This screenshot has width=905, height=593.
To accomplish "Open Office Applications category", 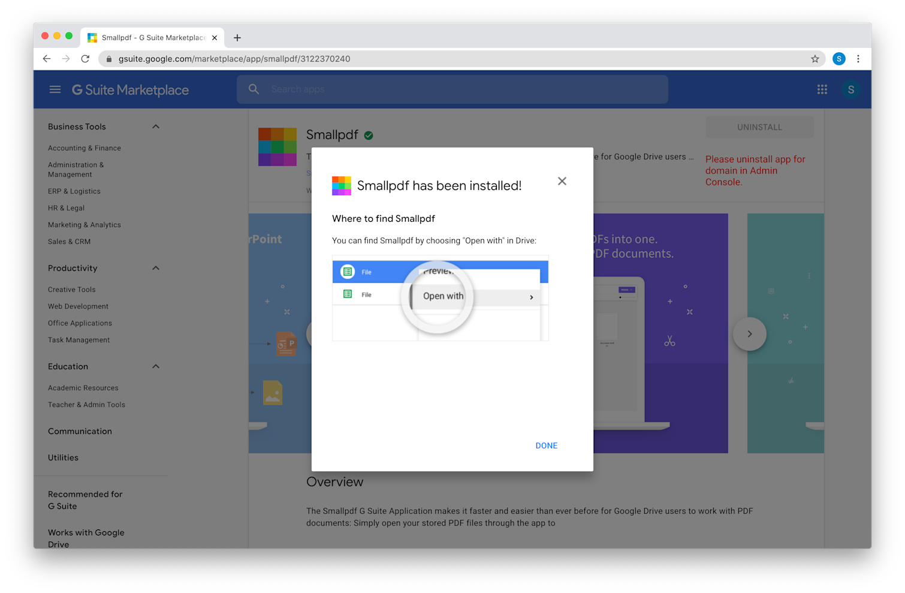I will tap(80, 323).
